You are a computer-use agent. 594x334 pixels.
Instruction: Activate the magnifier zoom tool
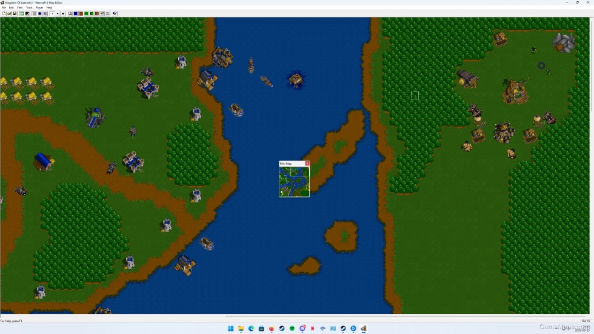point(70,13)
